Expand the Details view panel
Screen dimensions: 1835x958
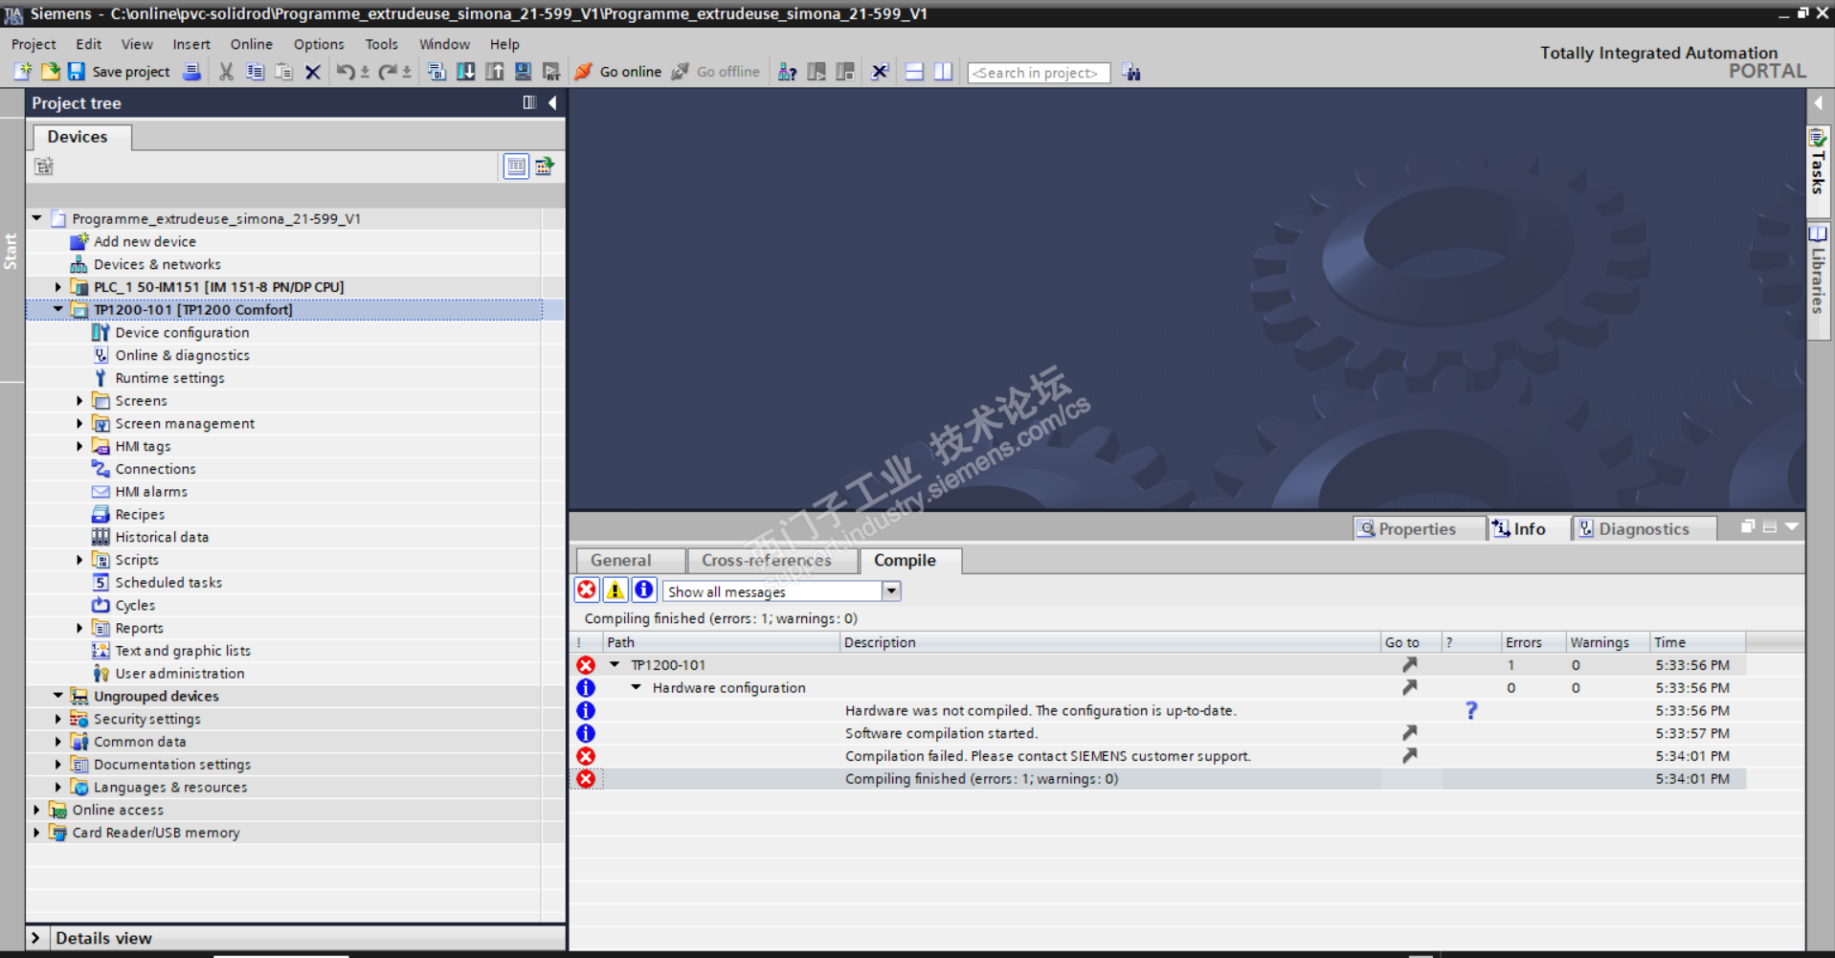(x=35, y=938)
